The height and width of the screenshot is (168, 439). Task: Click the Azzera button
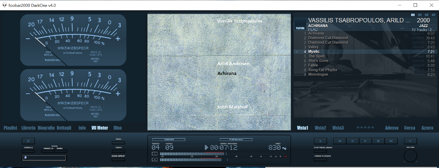click(x=427, y=128)
